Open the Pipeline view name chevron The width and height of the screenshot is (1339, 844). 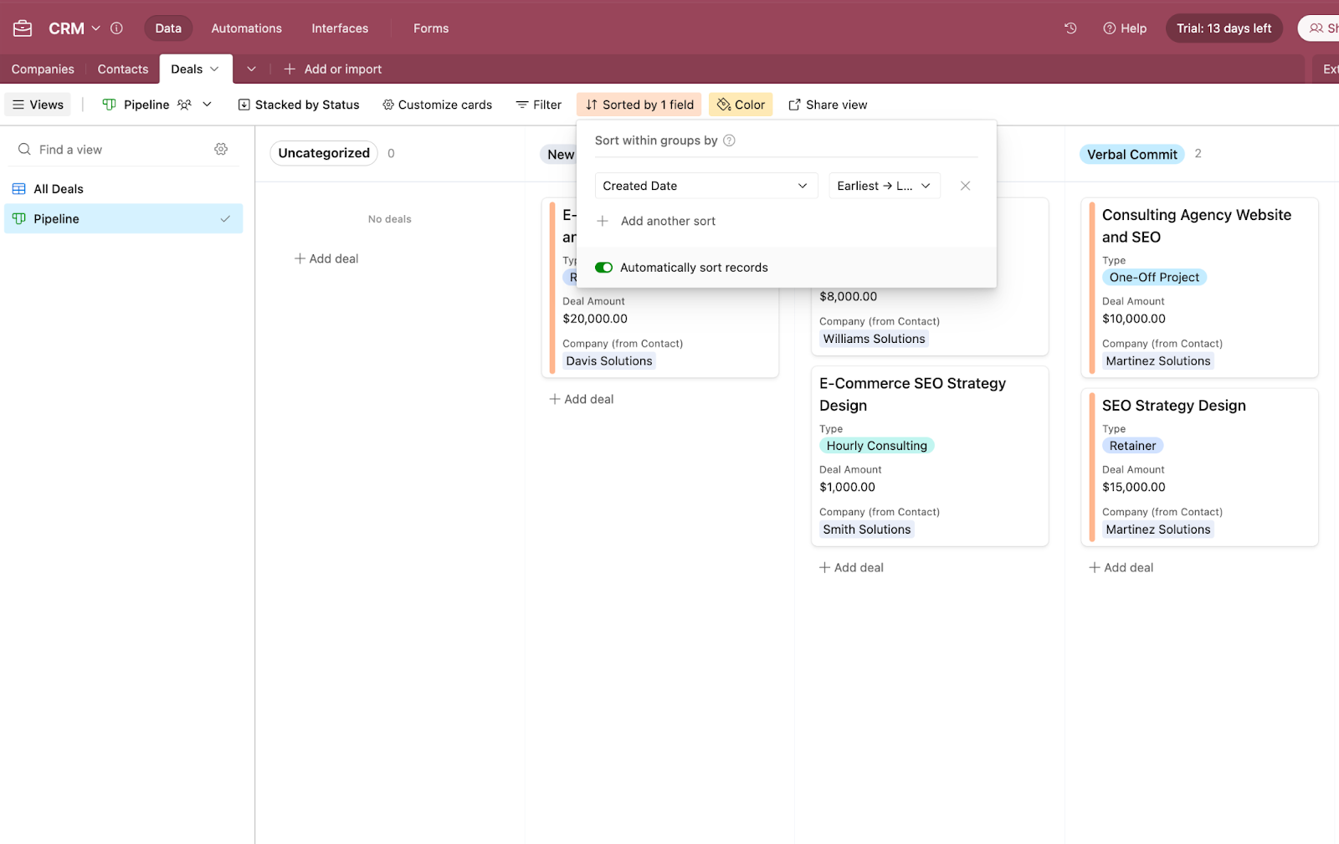[x=208, y=105]
